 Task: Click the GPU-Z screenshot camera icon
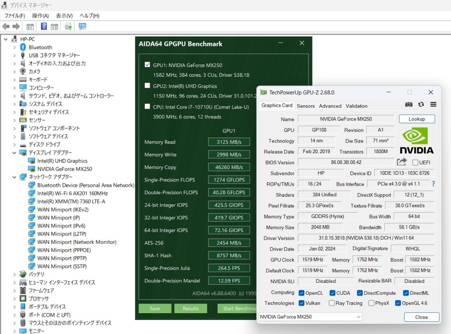coord(409,105)
